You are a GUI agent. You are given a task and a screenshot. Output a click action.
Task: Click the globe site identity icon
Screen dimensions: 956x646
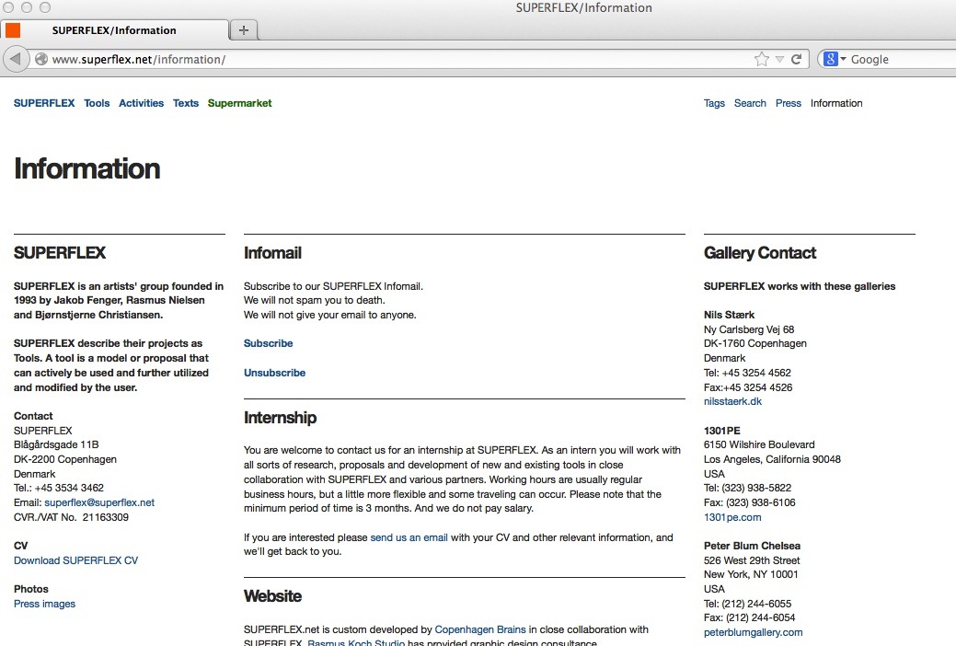(x=41, y=59)
